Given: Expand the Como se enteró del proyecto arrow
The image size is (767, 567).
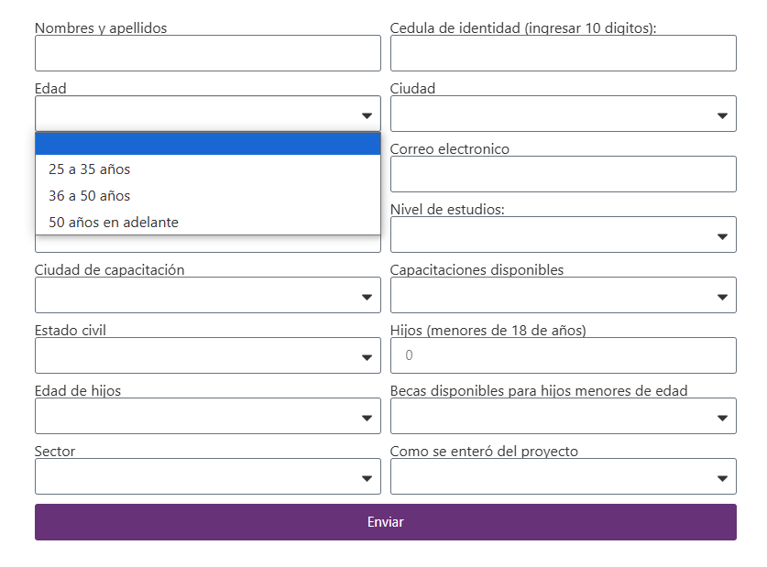Looking at the screenshot, I should [722, 478].
